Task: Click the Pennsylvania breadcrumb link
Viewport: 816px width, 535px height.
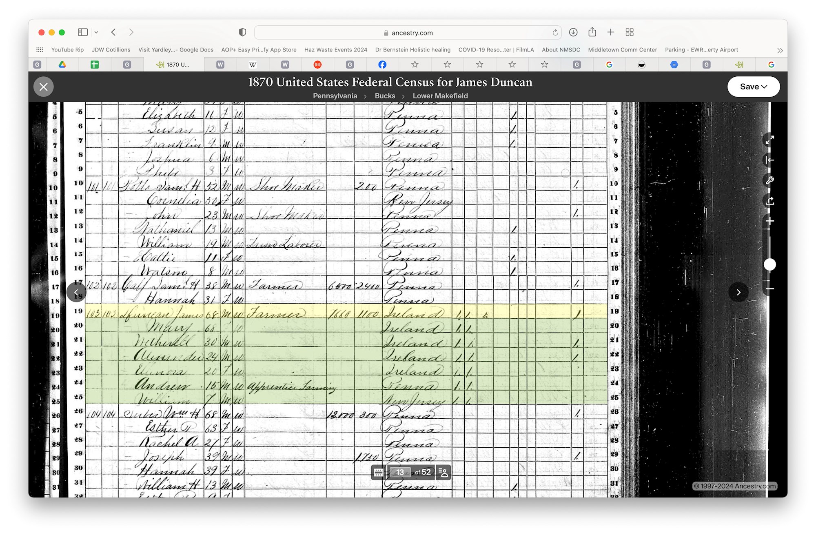Action: [335, 96]
